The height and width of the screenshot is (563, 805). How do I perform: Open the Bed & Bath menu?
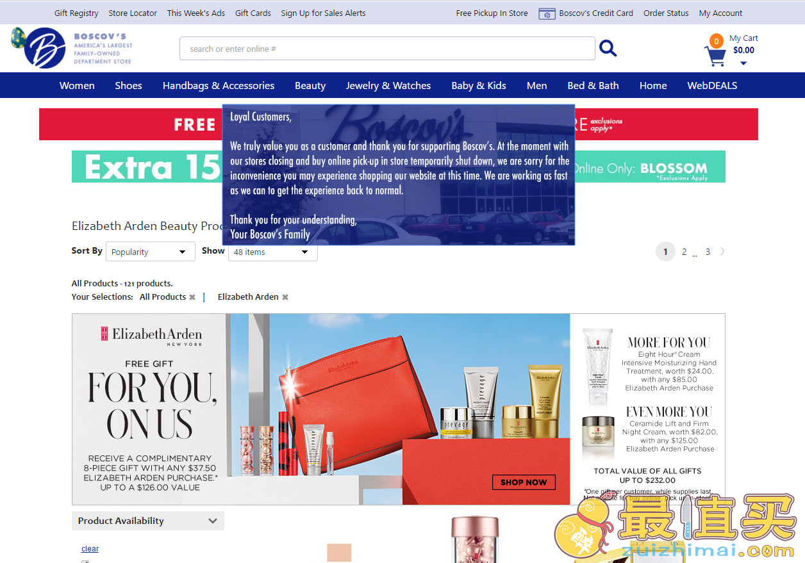(593, 85)
